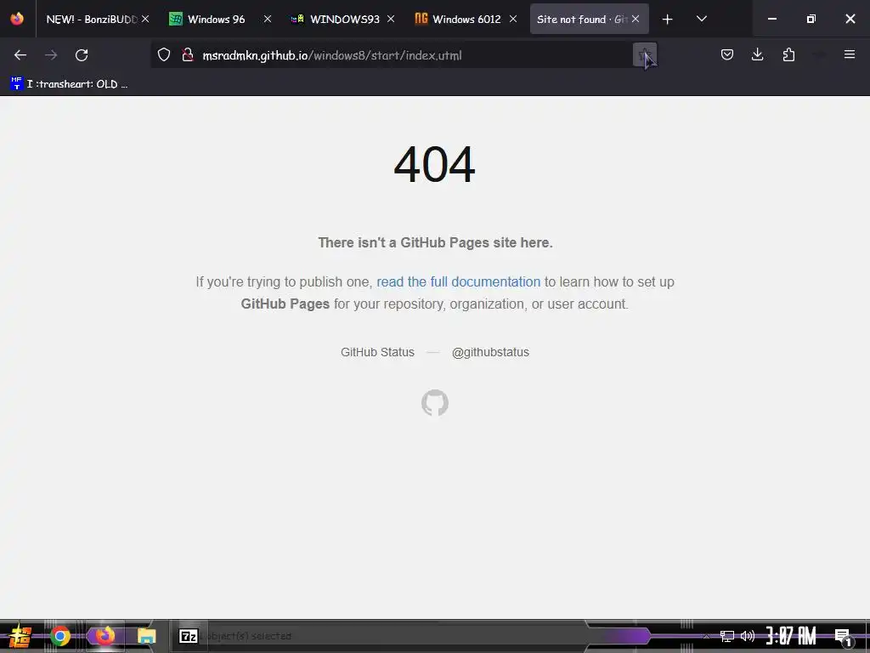Click the GitHub Octocat logo

pyautogui.click(x=435, y=402)
